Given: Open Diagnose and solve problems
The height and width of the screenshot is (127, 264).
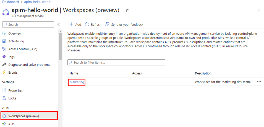Looking at the screenshot, I should click(29, 65).
